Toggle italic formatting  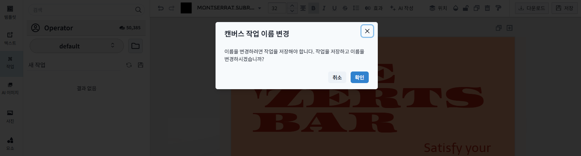tap(324, 8)
